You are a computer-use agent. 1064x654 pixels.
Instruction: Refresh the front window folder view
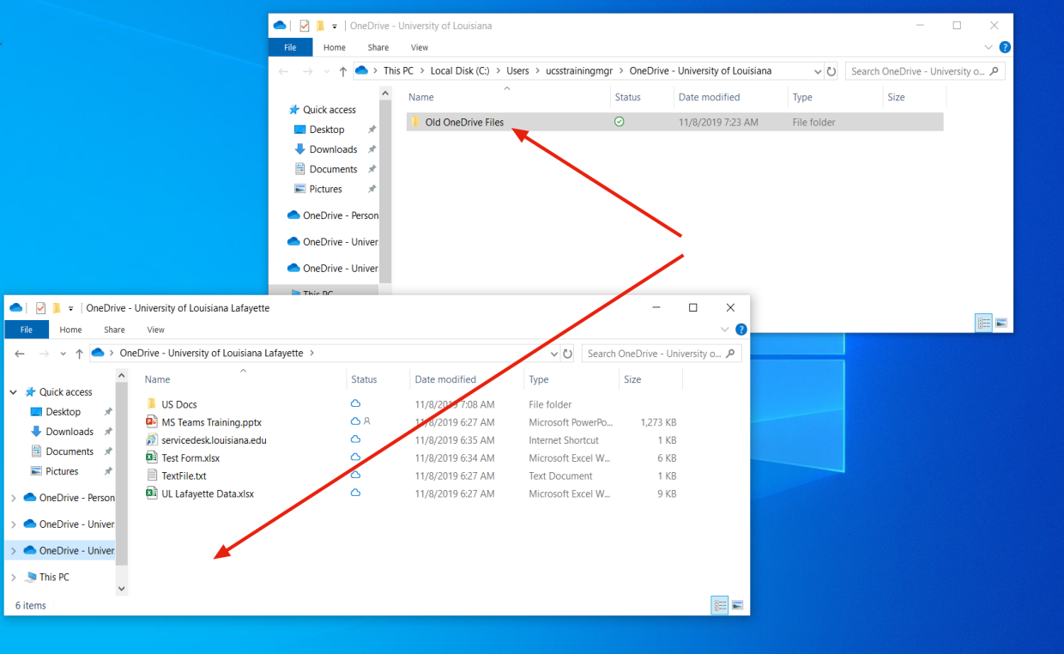point(568,354)
